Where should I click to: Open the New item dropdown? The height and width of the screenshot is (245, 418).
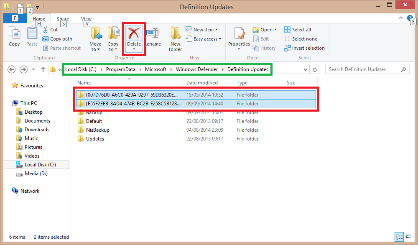(202, 30)
